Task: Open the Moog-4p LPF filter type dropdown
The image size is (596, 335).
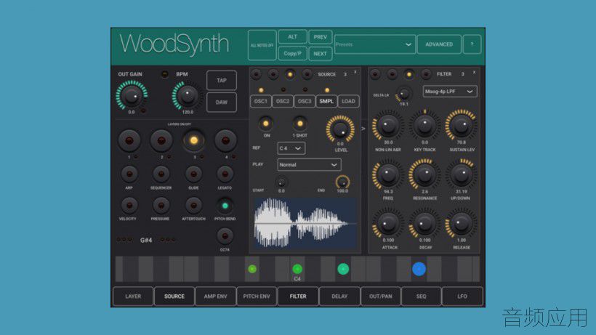Action: pos(450,92)
